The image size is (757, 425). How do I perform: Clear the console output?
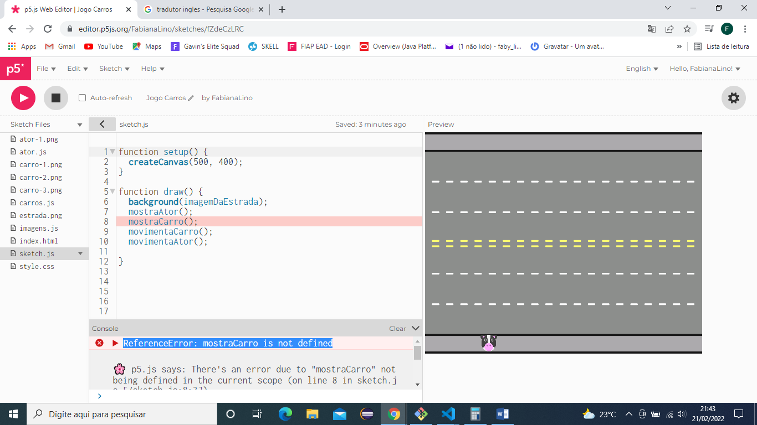tap(397, 329)
